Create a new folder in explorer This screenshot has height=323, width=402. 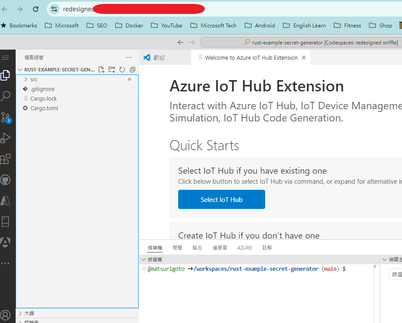112,70
